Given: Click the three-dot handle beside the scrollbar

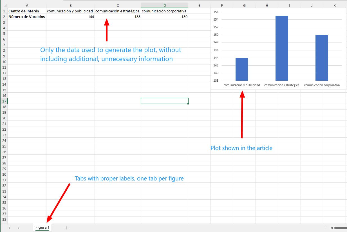Looking at the screenshot, I should 325,228.
